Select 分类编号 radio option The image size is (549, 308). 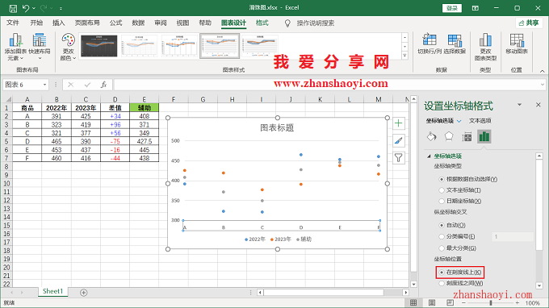(x=442, y=237)
